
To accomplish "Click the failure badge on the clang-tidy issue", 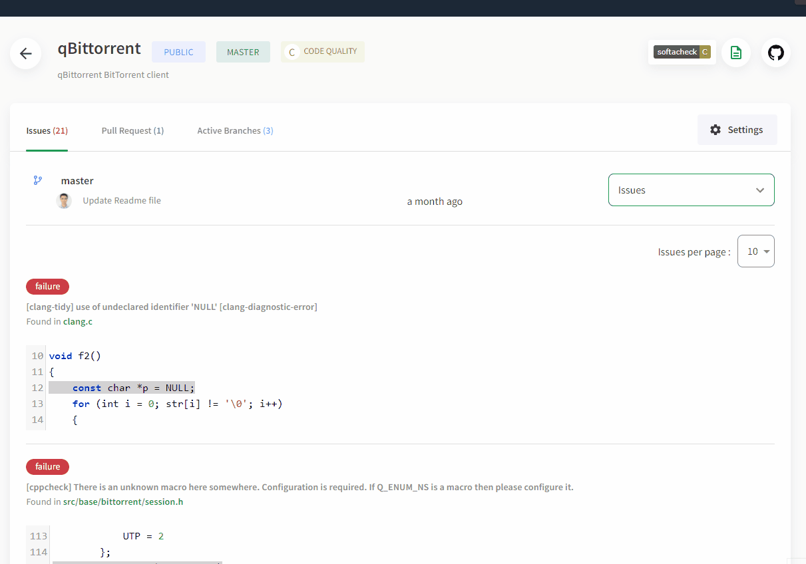I will [x=47, y=287].
